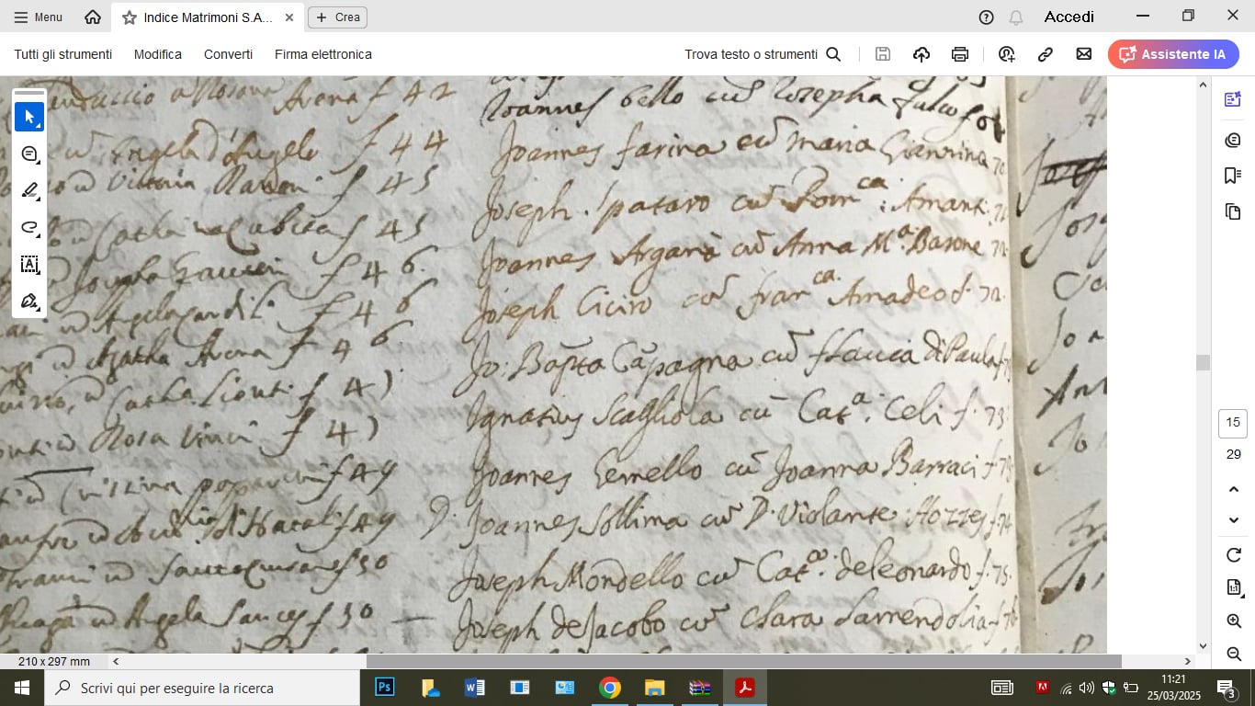Print the document using the printer icon
The height and width of the screenshot is (706, 1255).
click(x=960, y=54)
